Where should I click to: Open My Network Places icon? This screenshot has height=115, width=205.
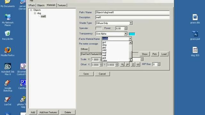pyautogui.click(x=8, y=20)
